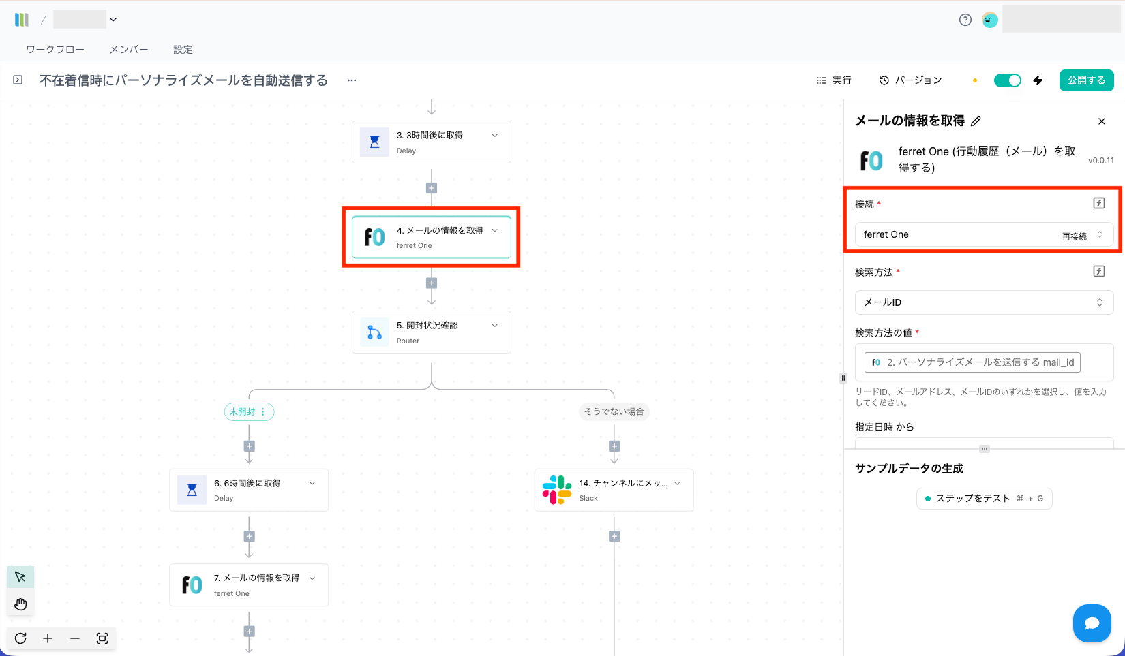This screenshot has height=656, width=1125.
Task: Click the 検索方法の値 input field
Action: [1098, 362]
